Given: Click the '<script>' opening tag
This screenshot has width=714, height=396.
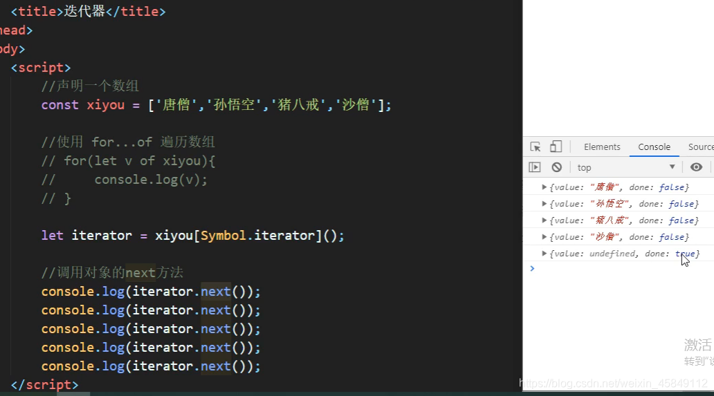Looking at the screenshot, I should (41, 68).
